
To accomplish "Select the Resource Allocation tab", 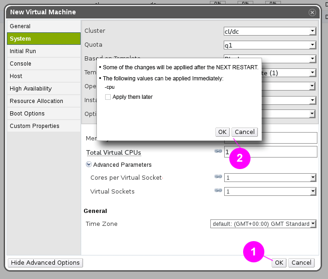I will tap(44, 101).
